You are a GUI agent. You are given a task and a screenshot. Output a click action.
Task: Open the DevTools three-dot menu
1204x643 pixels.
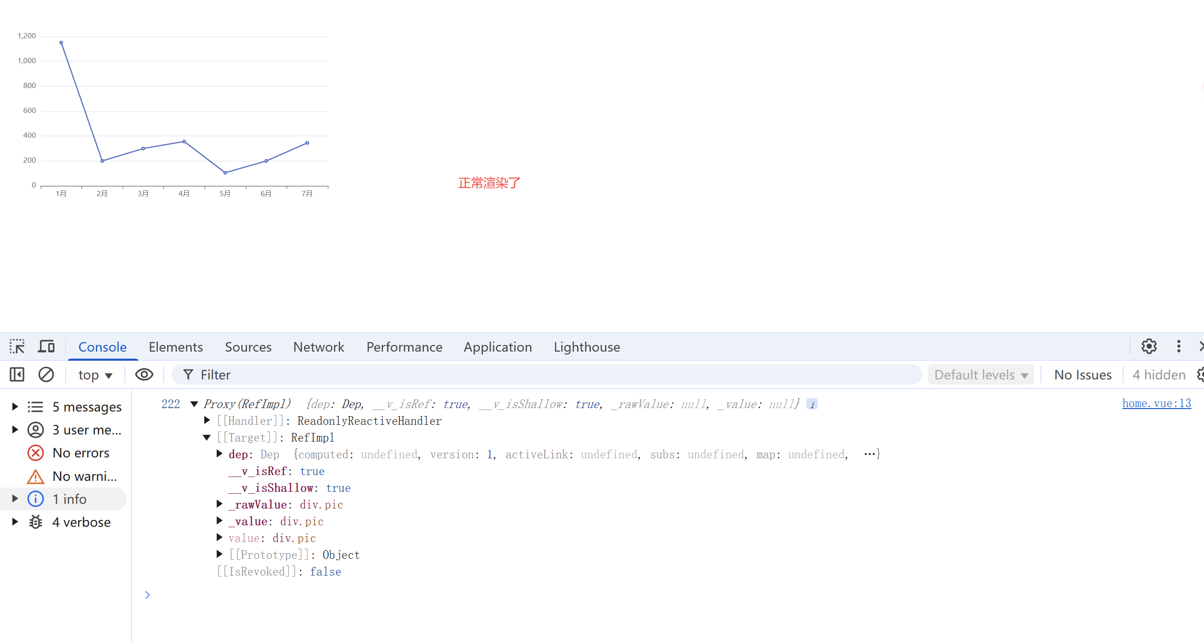coord(1179,346)
